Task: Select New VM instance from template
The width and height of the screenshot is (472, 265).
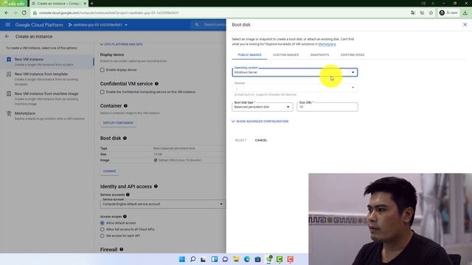Action: 47,79
